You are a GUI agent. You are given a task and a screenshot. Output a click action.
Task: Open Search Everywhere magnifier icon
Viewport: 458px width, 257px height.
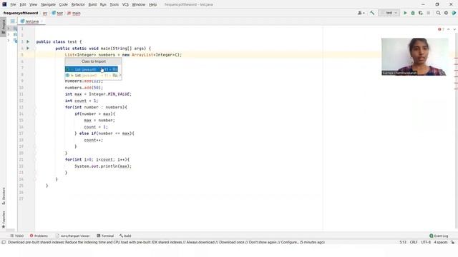438,13
